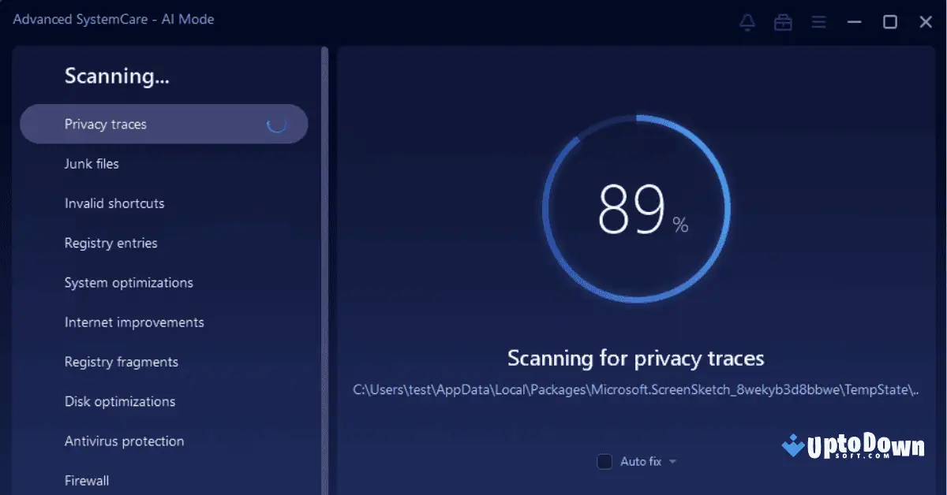
Task: Open the Registry entries scan item
Action: click(111, 243)
